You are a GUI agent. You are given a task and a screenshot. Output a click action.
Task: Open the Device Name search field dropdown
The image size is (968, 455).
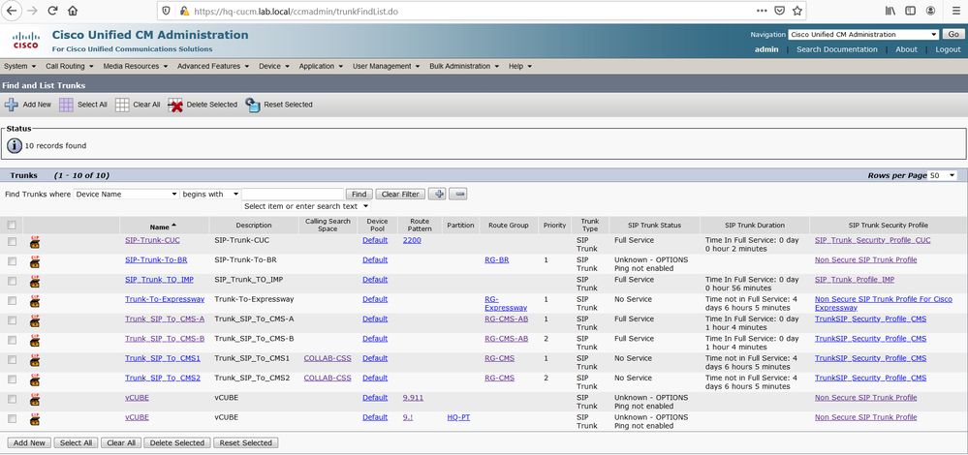126,195
